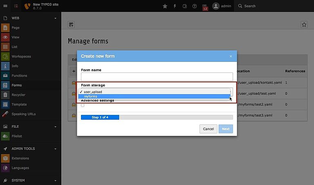Image resolution: width=314 pixels, height=185 pixels.
Task: Click the create new form docheader icon
Action: point(71,25)
